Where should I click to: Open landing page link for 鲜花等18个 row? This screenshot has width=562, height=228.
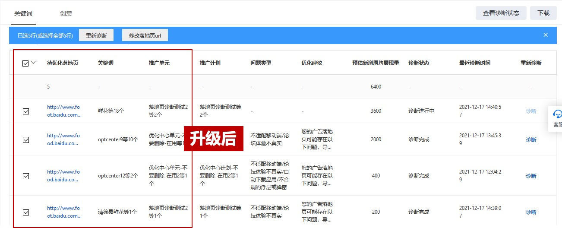[63, 111]
